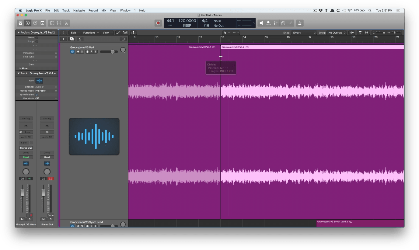This screenshot has width=419, height=250.
Task: Click the red Record button
Action: (158, 23)
